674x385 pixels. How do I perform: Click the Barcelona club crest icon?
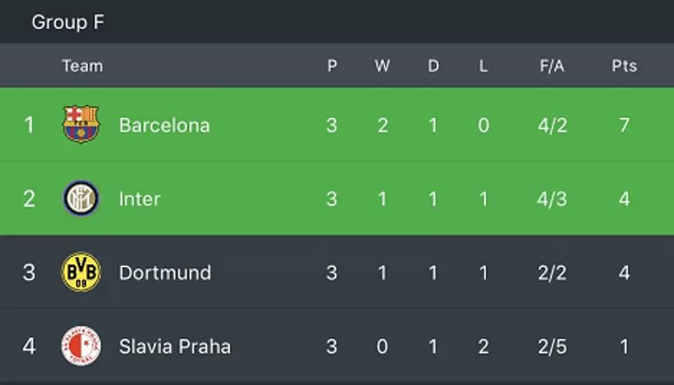point(81,125)
